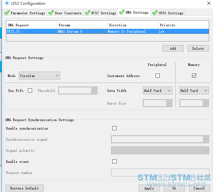This screenshot has height=192, width=213.
Task: Open the Signal polarity dropdown
Action: 160,150
